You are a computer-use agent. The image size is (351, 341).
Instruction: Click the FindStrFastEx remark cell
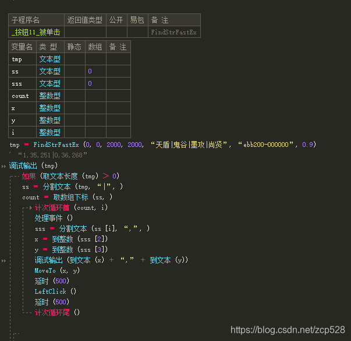(174, 32)
